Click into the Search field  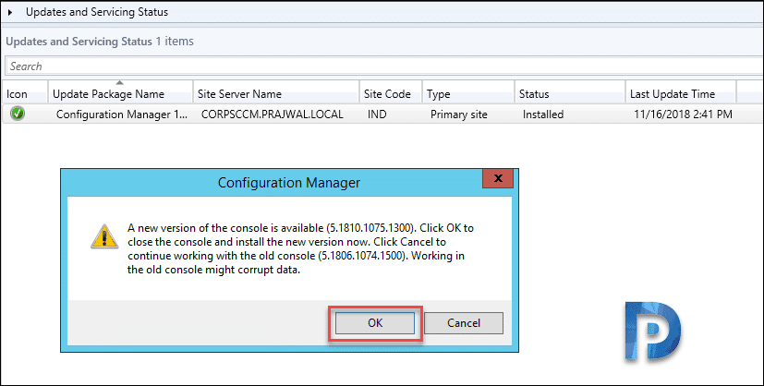[x=384, y=66]
